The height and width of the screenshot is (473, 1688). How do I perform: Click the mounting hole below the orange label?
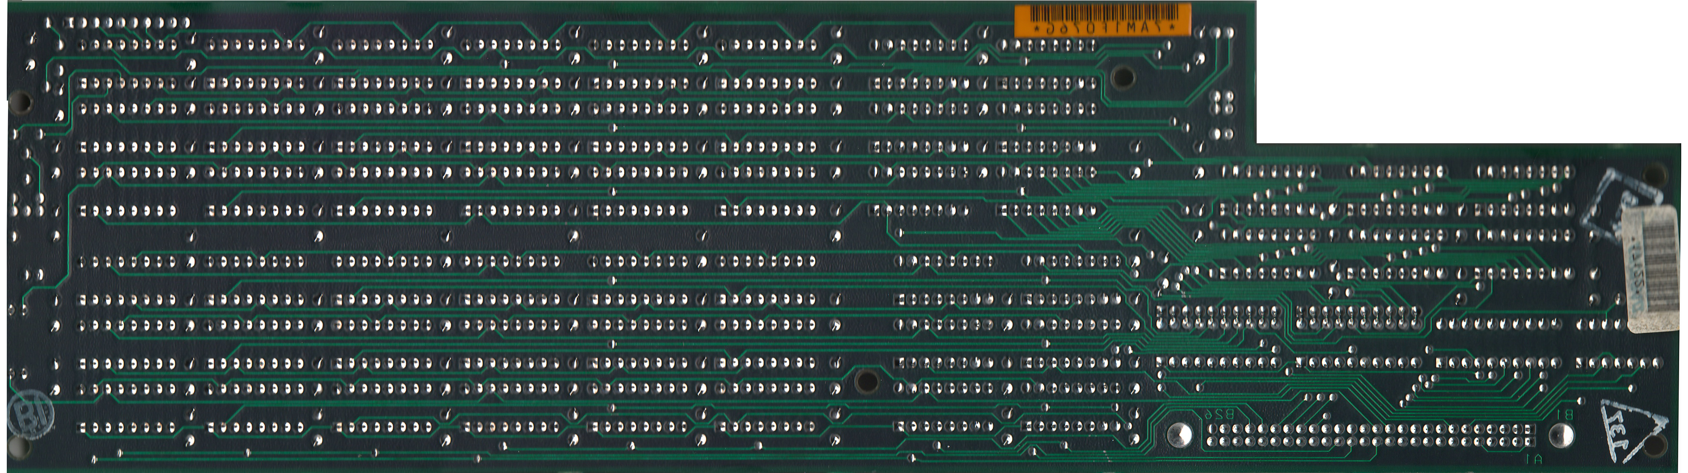tap(1123, 77)
